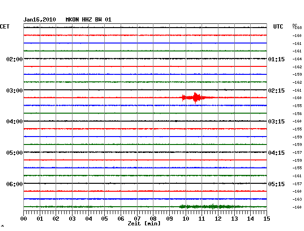304x231 pixels.
Task: Click the 01:15 UTC row label
Action: (276, 59)
